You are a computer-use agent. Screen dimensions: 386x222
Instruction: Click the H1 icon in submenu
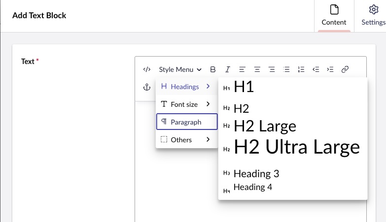226,88
